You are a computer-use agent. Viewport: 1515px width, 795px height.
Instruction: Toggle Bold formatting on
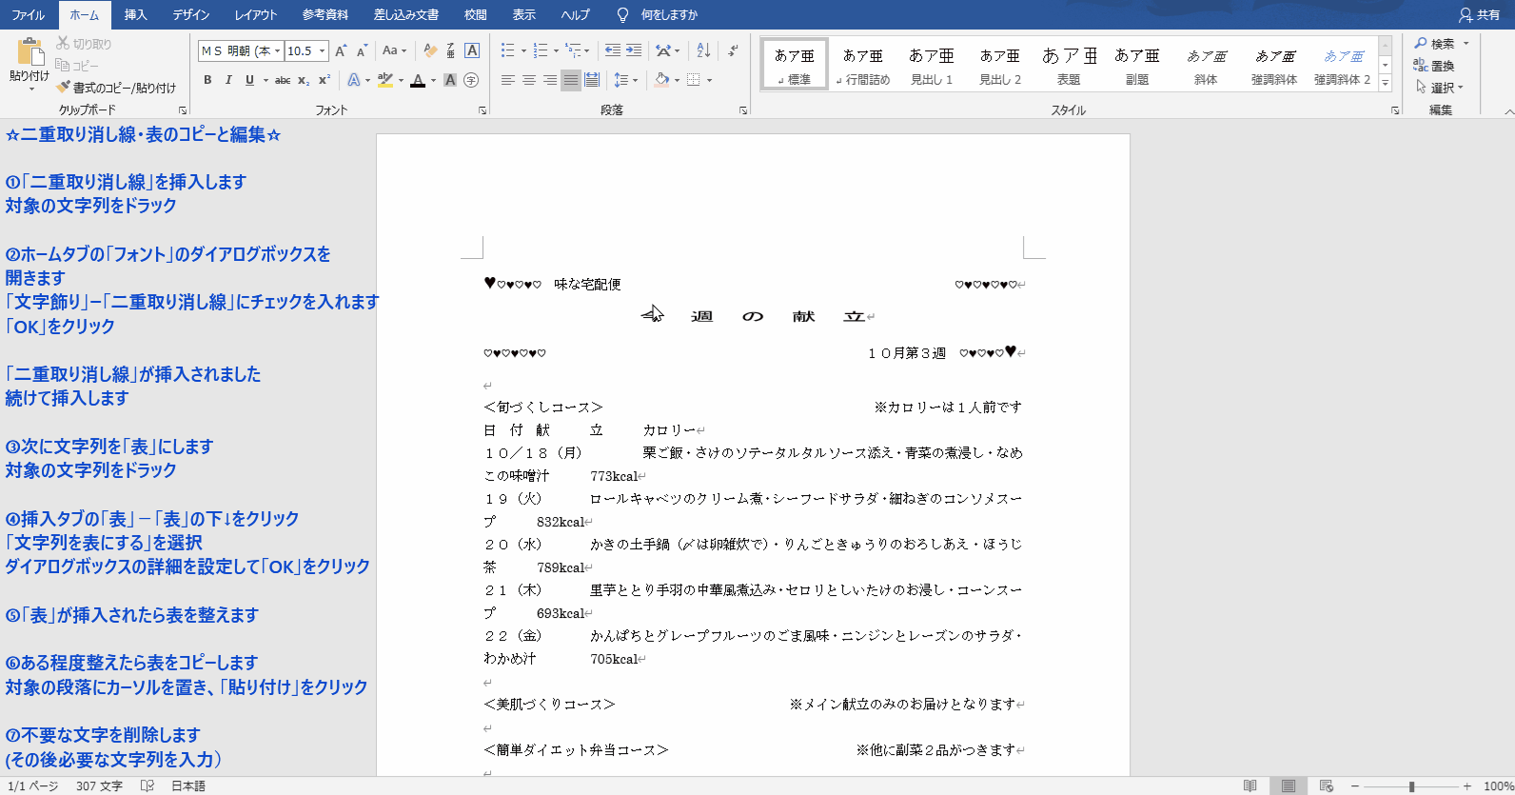pos(207,81)
